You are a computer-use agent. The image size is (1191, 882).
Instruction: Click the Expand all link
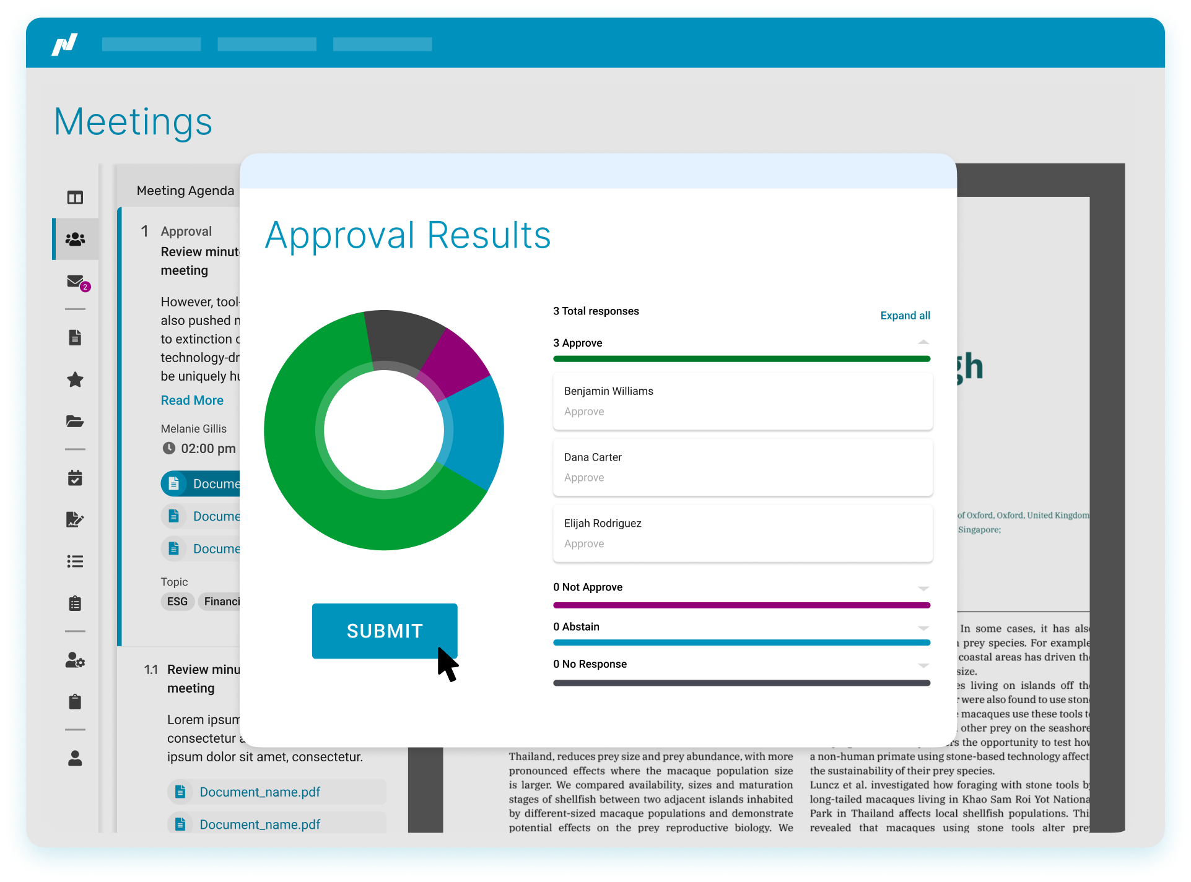[x=905, y=316]
